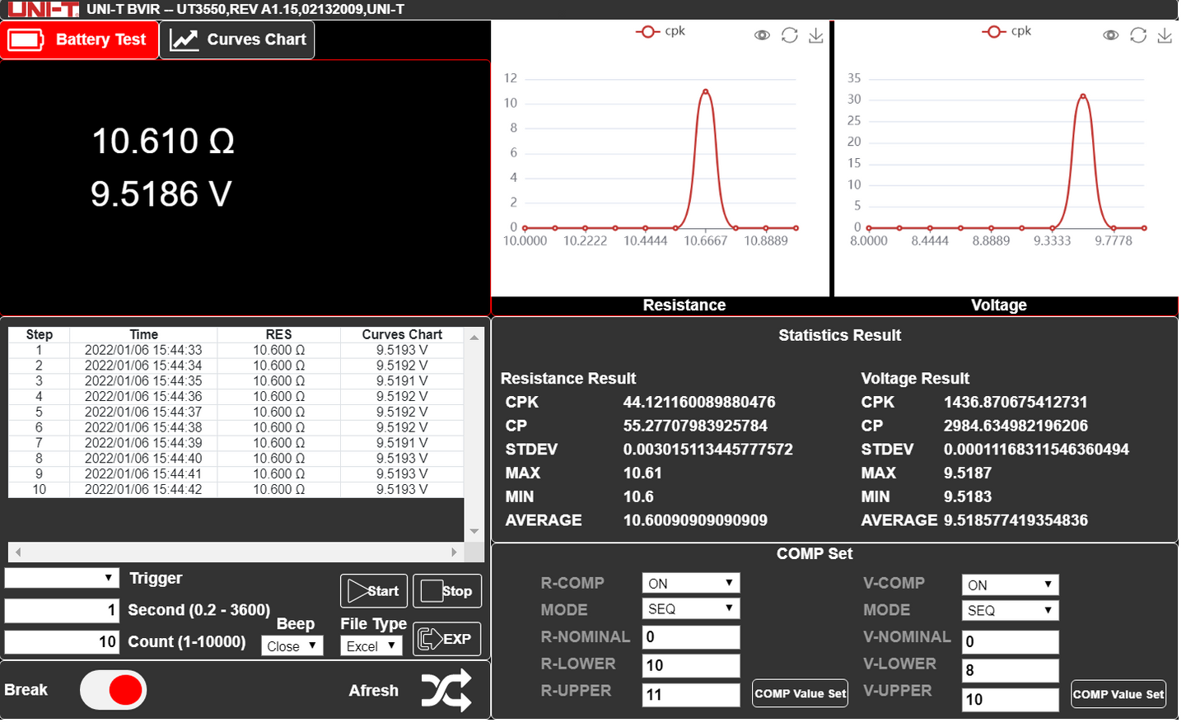Viewport: 1186px width, 727px height.
Task: Click the R-UPPER input field
Action: click(x=690, y=694)
